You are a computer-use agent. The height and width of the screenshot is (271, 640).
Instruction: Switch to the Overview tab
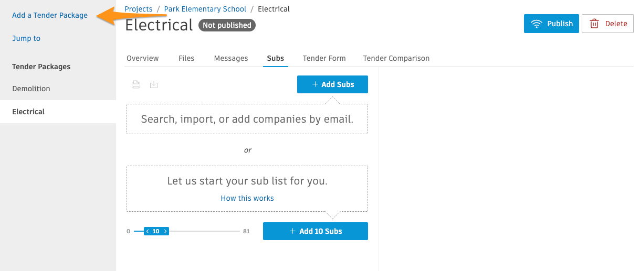(143, 58)
